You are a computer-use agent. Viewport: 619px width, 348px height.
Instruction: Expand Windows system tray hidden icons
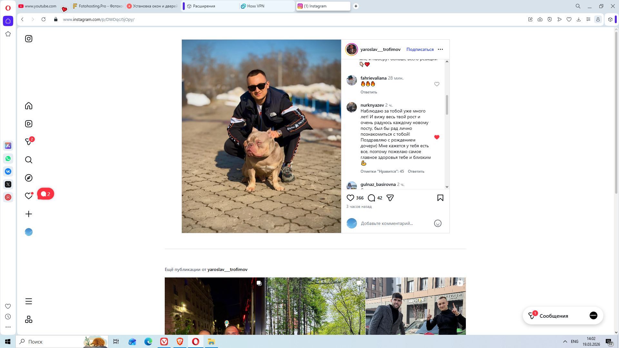[x=565, y=342]
